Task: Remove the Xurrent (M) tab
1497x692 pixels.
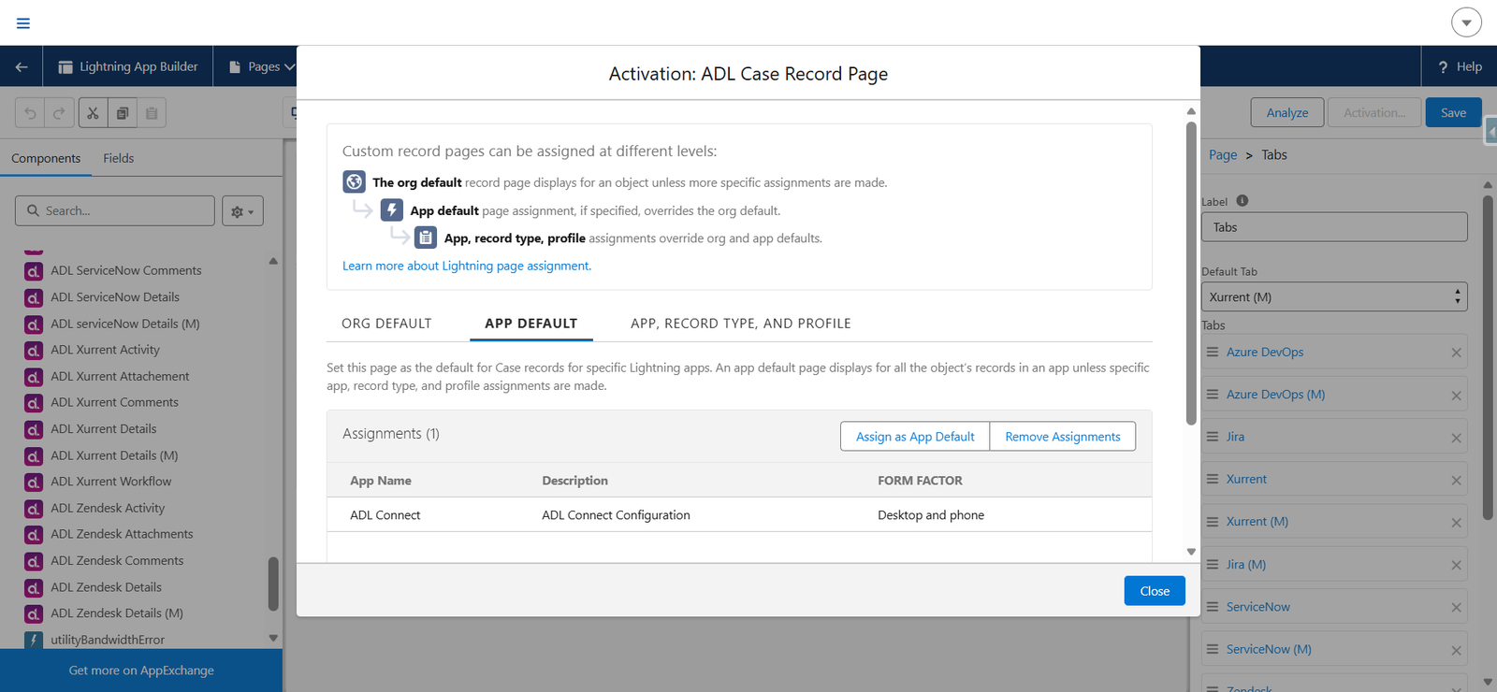Action: point(1456,523)
